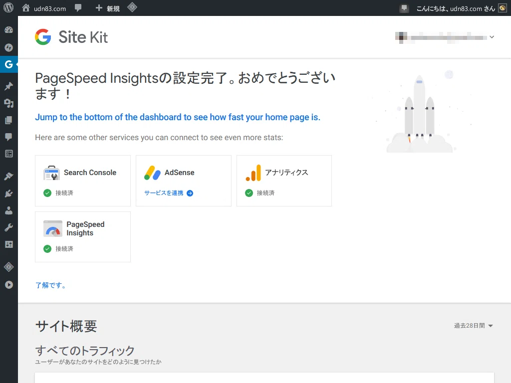This screenshot has width=511, height=383.
Task: Click the 新規 add new button
Action: pos(108,8)
